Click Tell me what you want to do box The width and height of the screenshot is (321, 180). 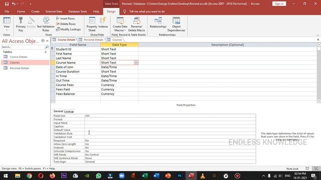pos(147,11)
